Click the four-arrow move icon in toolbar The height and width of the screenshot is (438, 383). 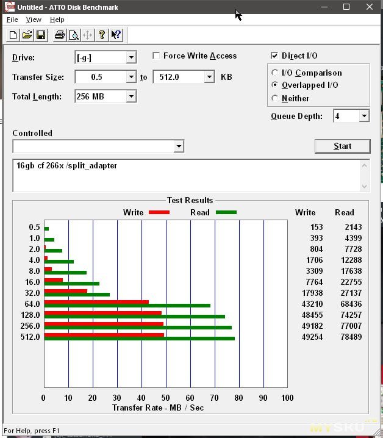coord(87,35)
